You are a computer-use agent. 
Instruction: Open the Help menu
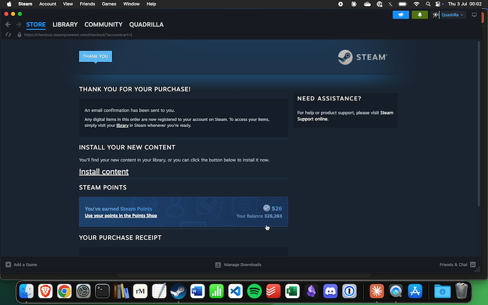tap(151, 4)
